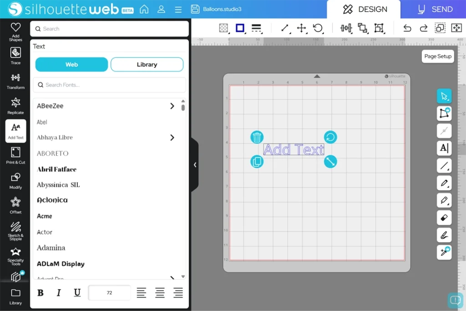The image size is (466, 311).
Task: Expand the ABeeZee font variants
Action: [x=172, y=106]
